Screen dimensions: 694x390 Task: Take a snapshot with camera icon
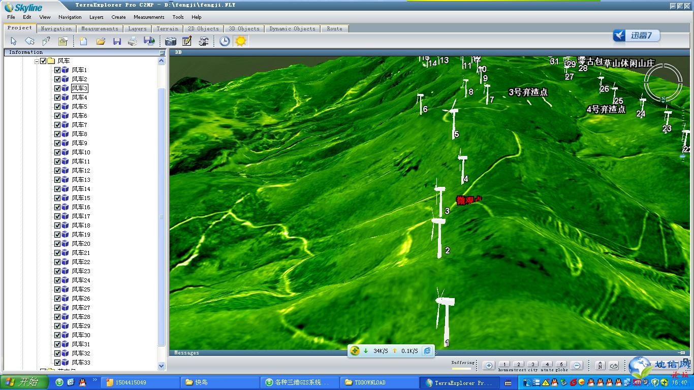pyautogui.click(x=171, y=41)
